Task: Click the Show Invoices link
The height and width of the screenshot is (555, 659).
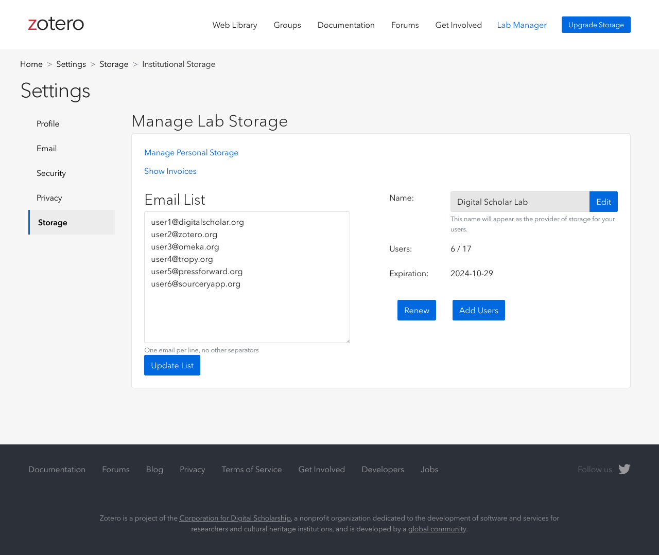Action: [170, 171]
